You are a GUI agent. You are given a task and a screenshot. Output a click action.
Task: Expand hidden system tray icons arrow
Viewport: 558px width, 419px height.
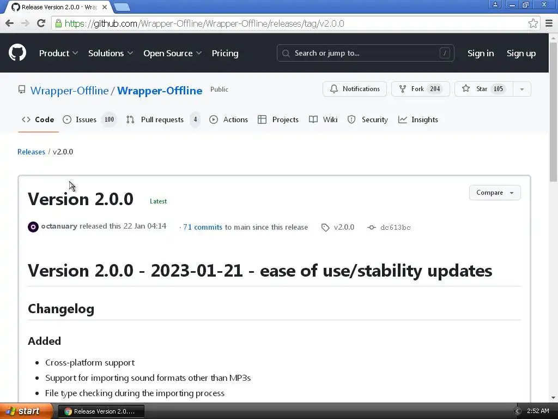tap(518, 411)
